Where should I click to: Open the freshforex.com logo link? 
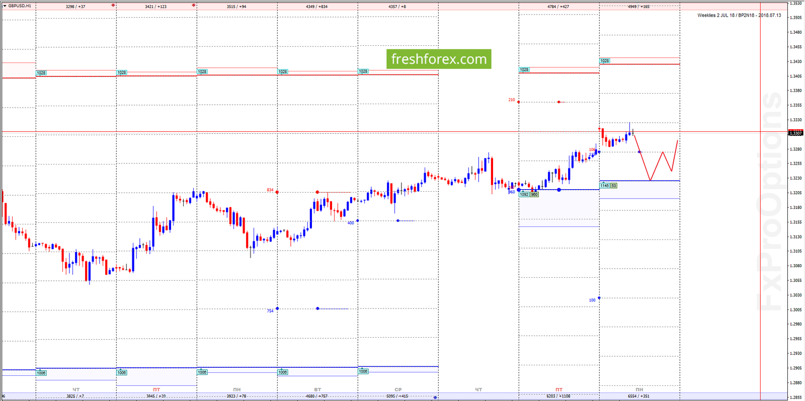(439, 59)
